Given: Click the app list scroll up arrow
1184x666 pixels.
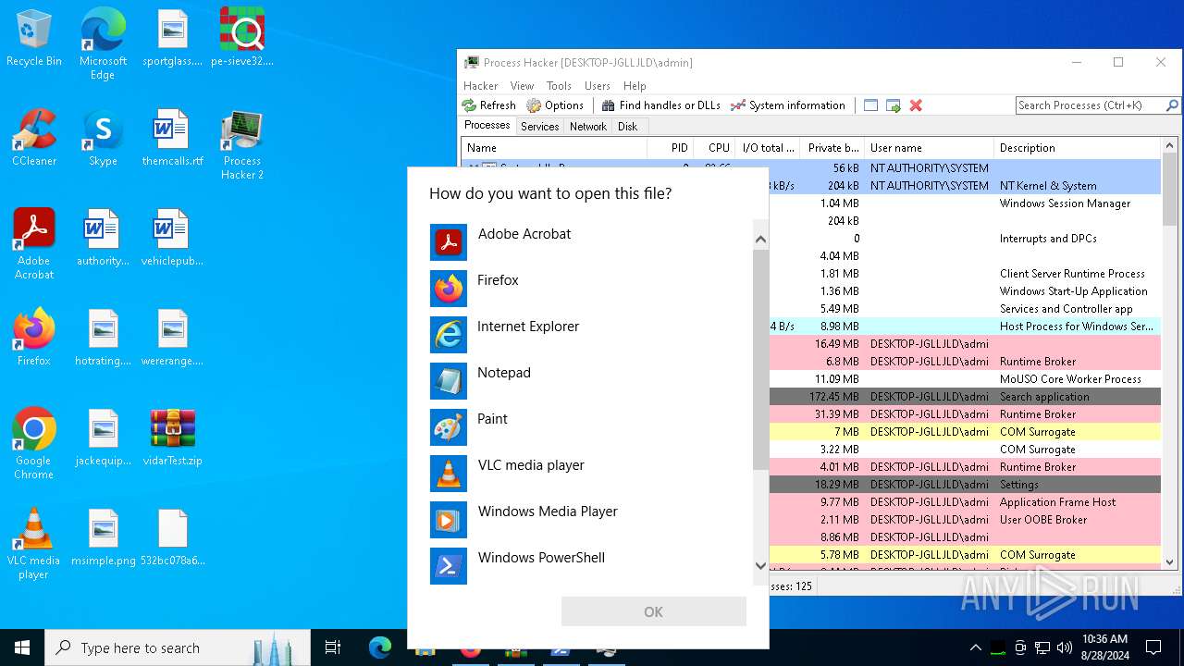Looking at the screenshot, I should pyautogui.click(x=760, y=240).
